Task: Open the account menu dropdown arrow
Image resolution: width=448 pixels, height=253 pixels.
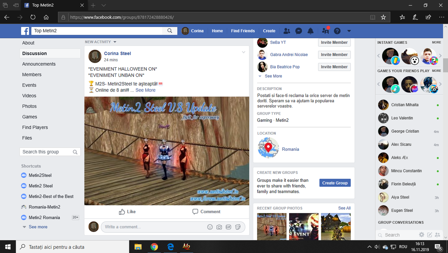Action: point(349,31)
